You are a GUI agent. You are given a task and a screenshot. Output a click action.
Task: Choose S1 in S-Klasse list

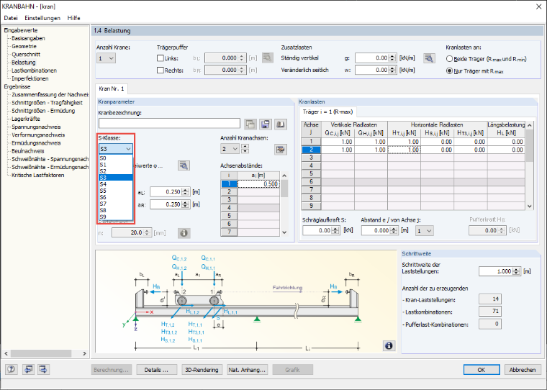click(x=116, y=165)
